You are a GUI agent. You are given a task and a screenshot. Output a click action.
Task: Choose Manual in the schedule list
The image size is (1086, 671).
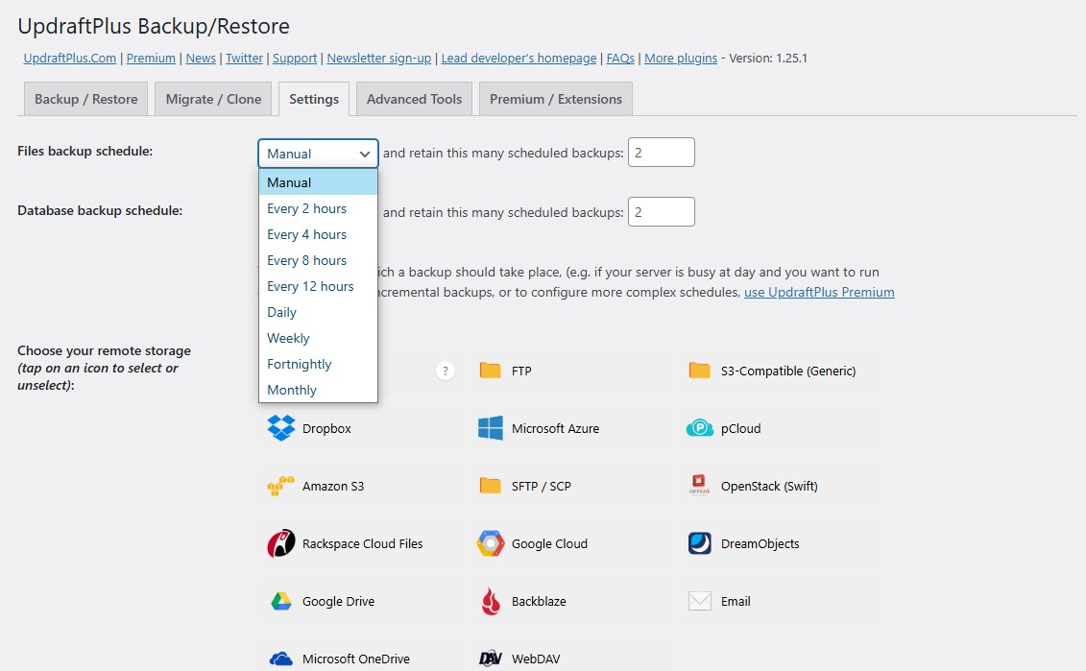[x=318, y=182]
